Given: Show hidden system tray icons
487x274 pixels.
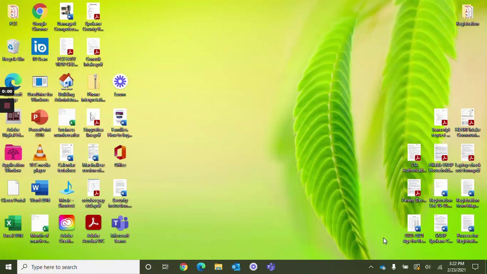Looking at the screenshot, I should pos(371,267).
